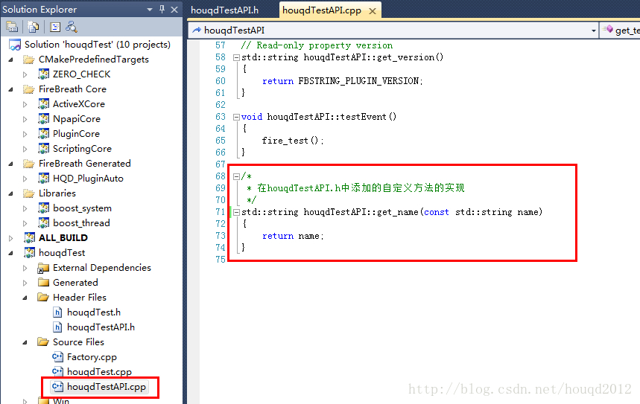Expand the HQD_PluginAuto project
The height and width of the screenshot is (404, 640).
[x=25, y=179]
